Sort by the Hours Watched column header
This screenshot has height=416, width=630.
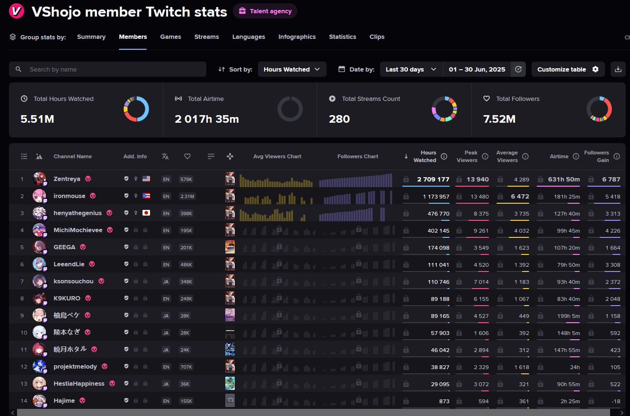425,156
